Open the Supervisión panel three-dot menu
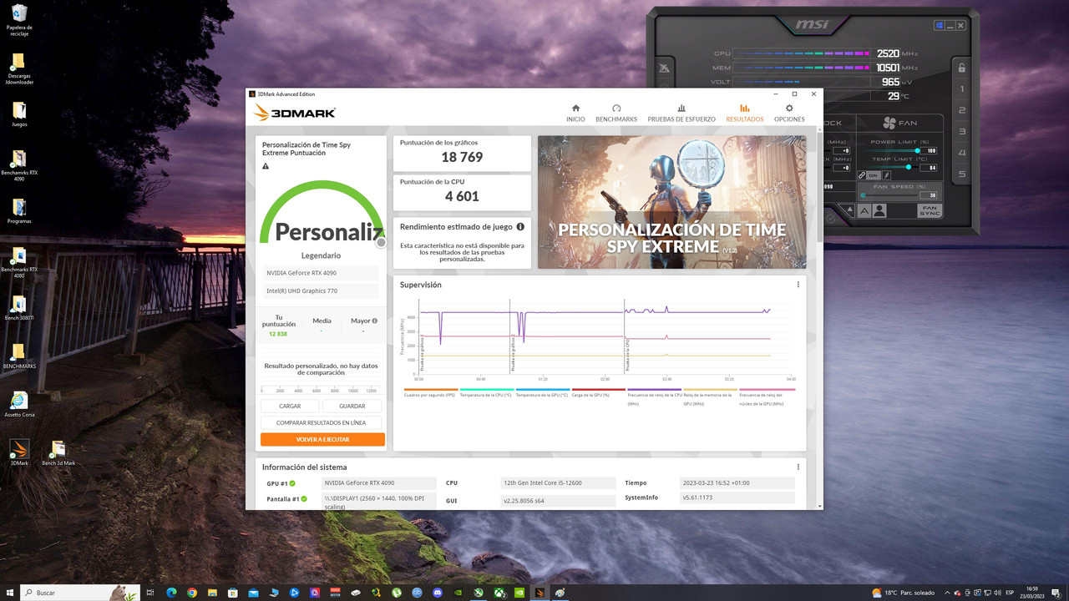 pos(798,285)
